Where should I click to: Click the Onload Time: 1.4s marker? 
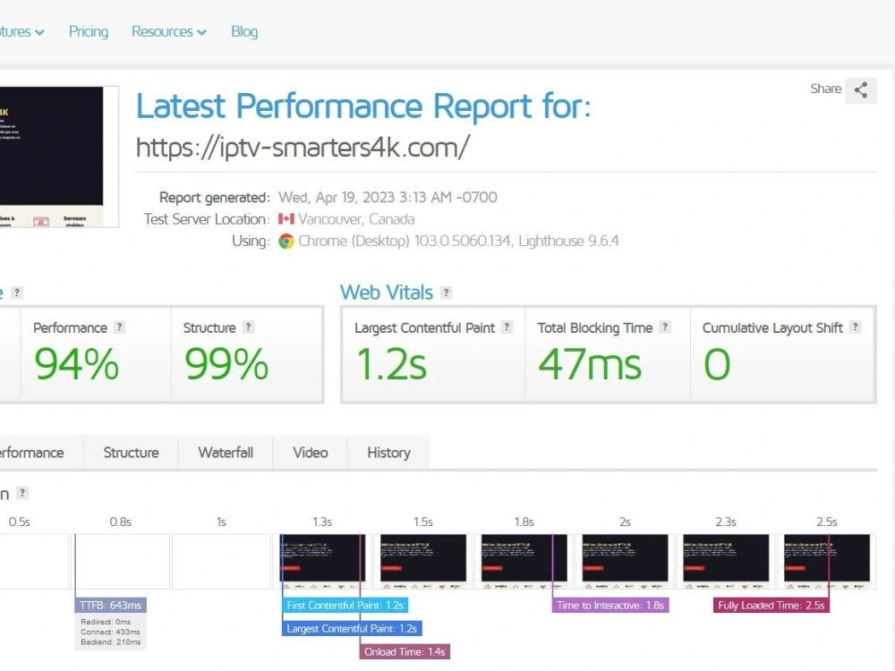click(405, 652)
